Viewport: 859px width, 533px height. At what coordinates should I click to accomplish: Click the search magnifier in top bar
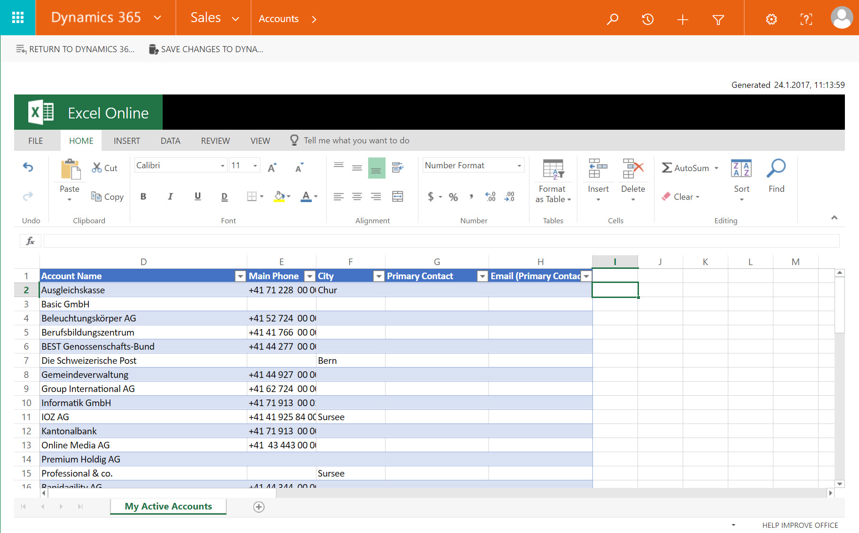click(612, 19)
